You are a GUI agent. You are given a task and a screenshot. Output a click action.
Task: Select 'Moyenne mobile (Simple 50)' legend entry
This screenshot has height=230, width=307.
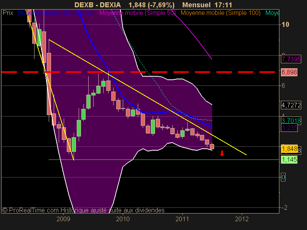[137, 13]
